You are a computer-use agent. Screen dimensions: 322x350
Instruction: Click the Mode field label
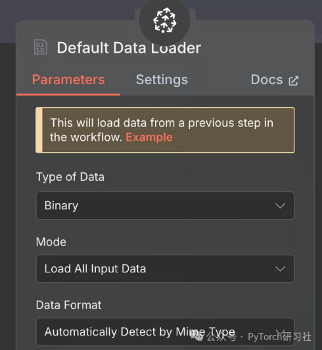51,241
